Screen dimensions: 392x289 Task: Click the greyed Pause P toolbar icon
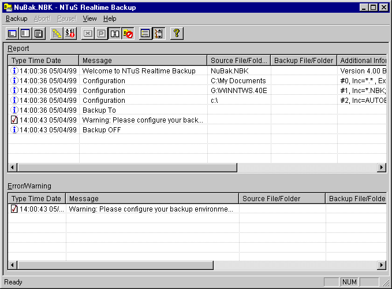[x=101, y=34]
